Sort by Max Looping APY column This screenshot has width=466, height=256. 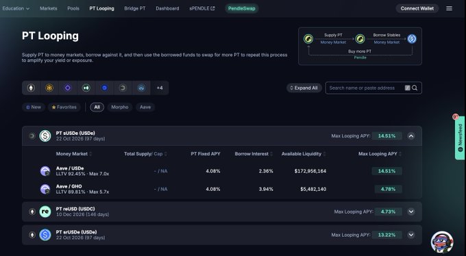click(380, 154)
